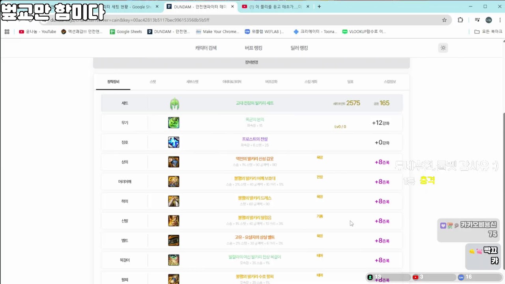505x284 pixels.
Task: Go to 캐릭터 검색 page
Action: 206,48
